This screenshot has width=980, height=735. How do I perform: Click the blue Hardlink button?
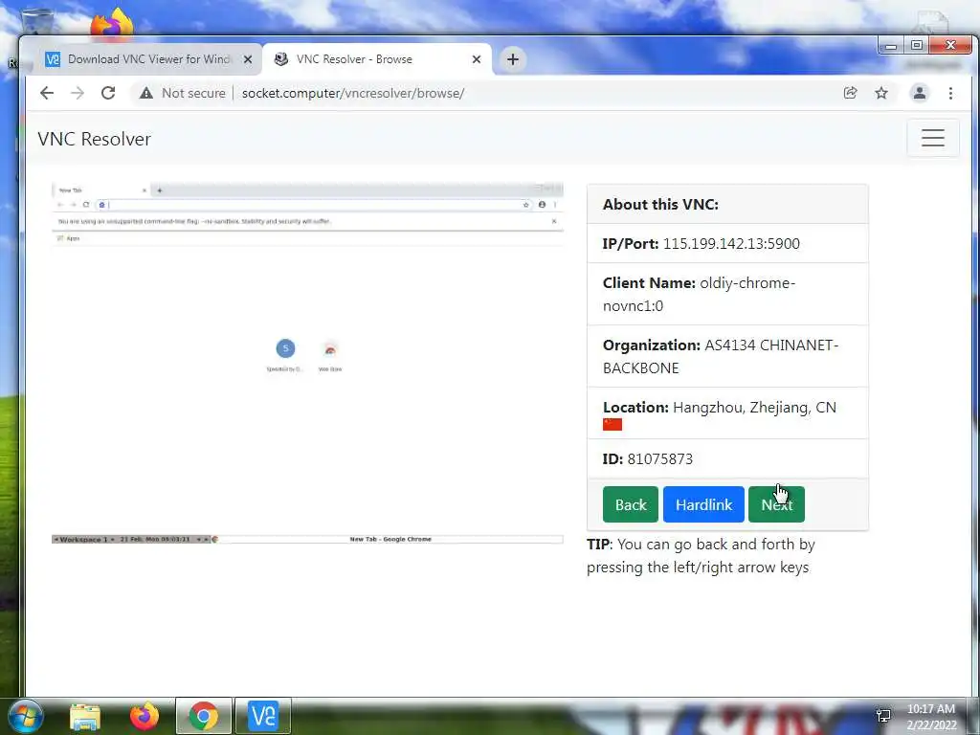pyautogui.click(x=703, y=504)
